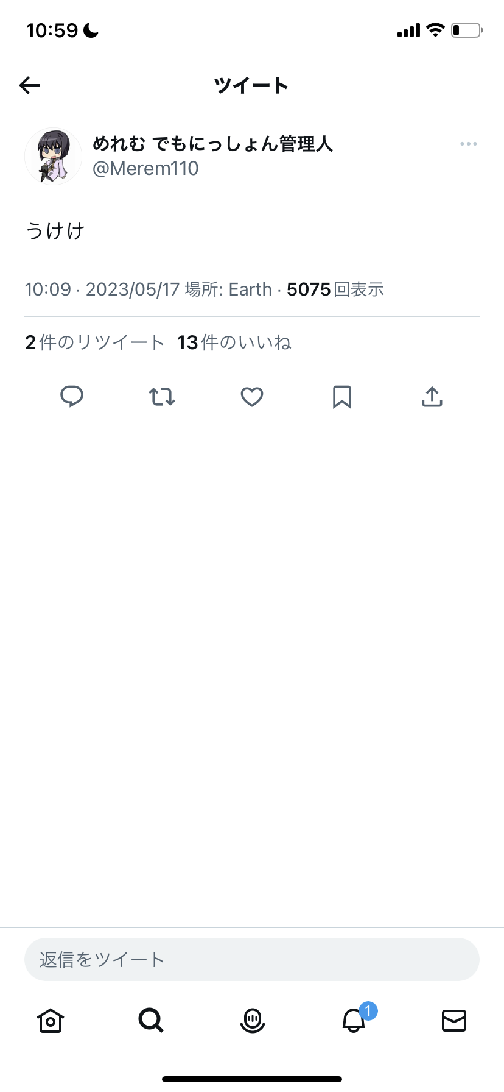The height and width of the screenshot is (1092, 504).
Task: Open the Spaces microphone tab
Action: pyautogui.click(x=252, y=1020)
